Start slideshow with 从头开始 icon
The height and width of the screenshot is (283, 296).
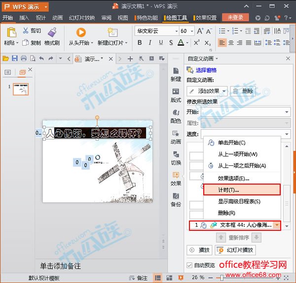point(80,32)
